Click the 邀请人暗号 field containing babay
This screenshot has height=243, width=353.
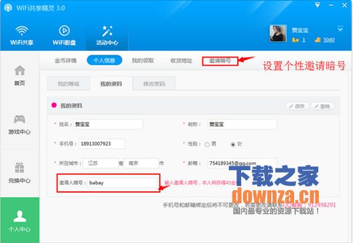[122, 183]
